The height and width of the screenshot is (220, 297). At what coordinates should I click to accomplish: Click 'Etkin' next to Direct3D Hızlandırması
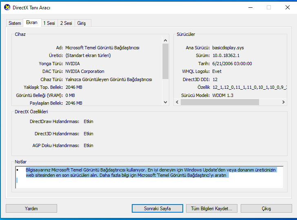coord(89,134)
